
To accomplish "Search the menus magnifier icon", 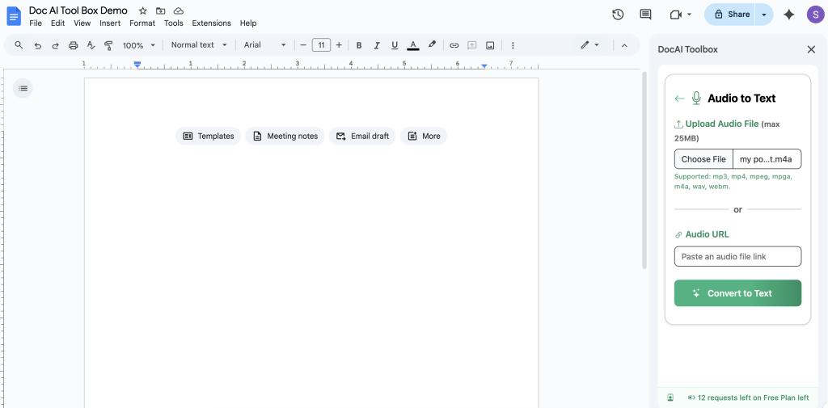I will coord(19,45).
